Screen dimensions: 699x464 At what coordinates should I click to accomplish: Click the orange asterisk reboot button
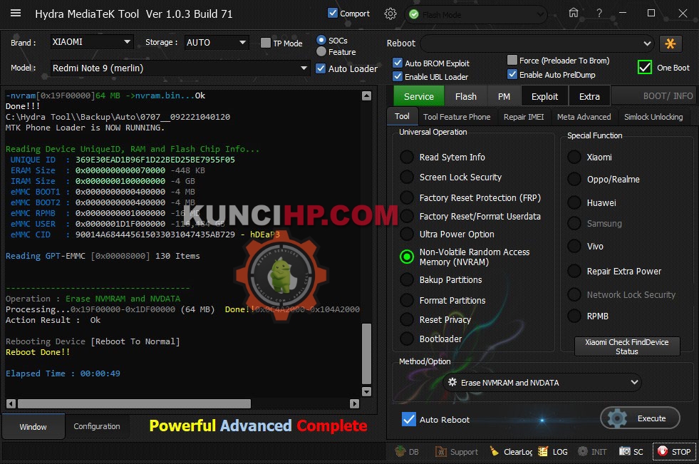(670, 43)
